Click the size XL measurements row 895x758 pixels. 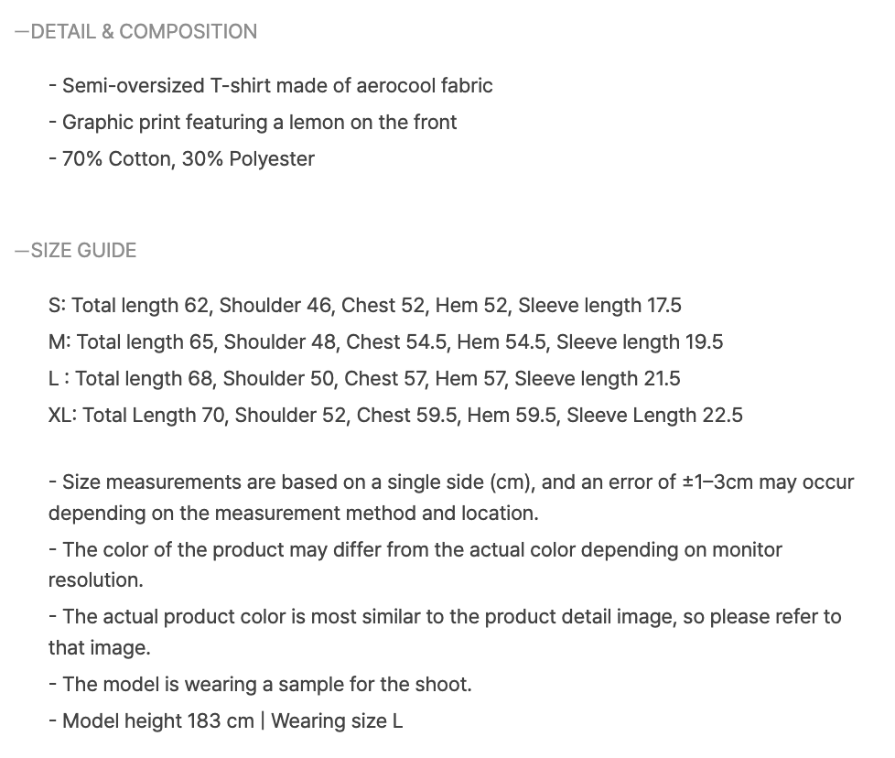(395, 415)
